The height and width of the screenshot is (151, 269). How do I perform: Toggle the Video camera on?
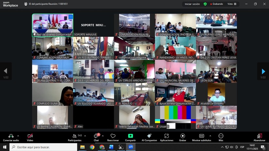30,136
